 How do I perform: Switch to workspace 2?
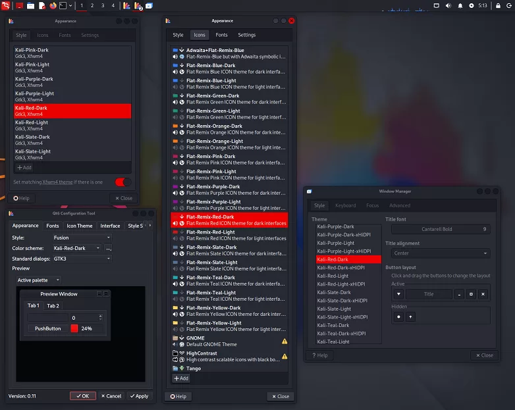click(92, 5)
